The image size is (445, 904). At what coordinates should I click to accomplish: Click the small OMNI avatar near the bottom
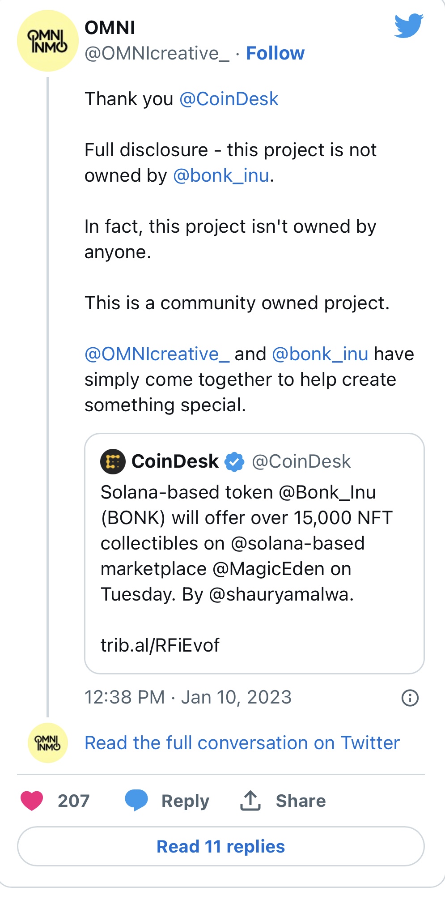[x=47, y=742]
